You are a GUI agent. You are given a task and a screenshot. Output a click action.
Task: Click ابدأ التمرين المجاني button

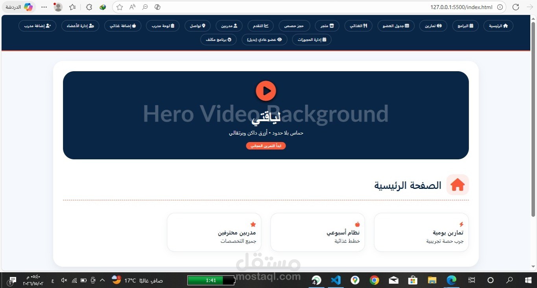(x=266, y=146)
